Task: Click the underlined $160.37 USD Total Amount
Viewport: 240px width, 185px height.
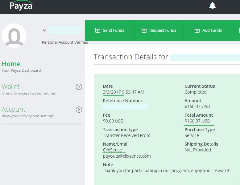Action: click(197, 121)
